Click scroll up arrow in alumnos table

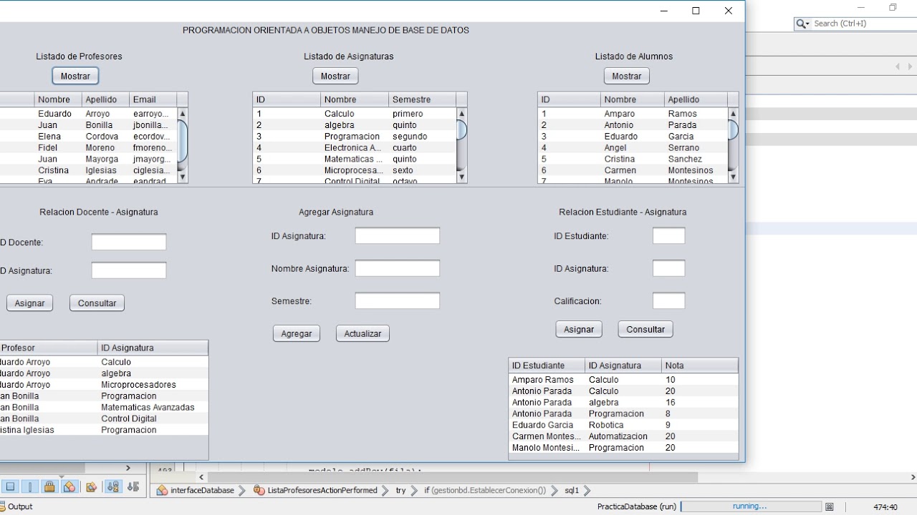[x=733, y=114]
